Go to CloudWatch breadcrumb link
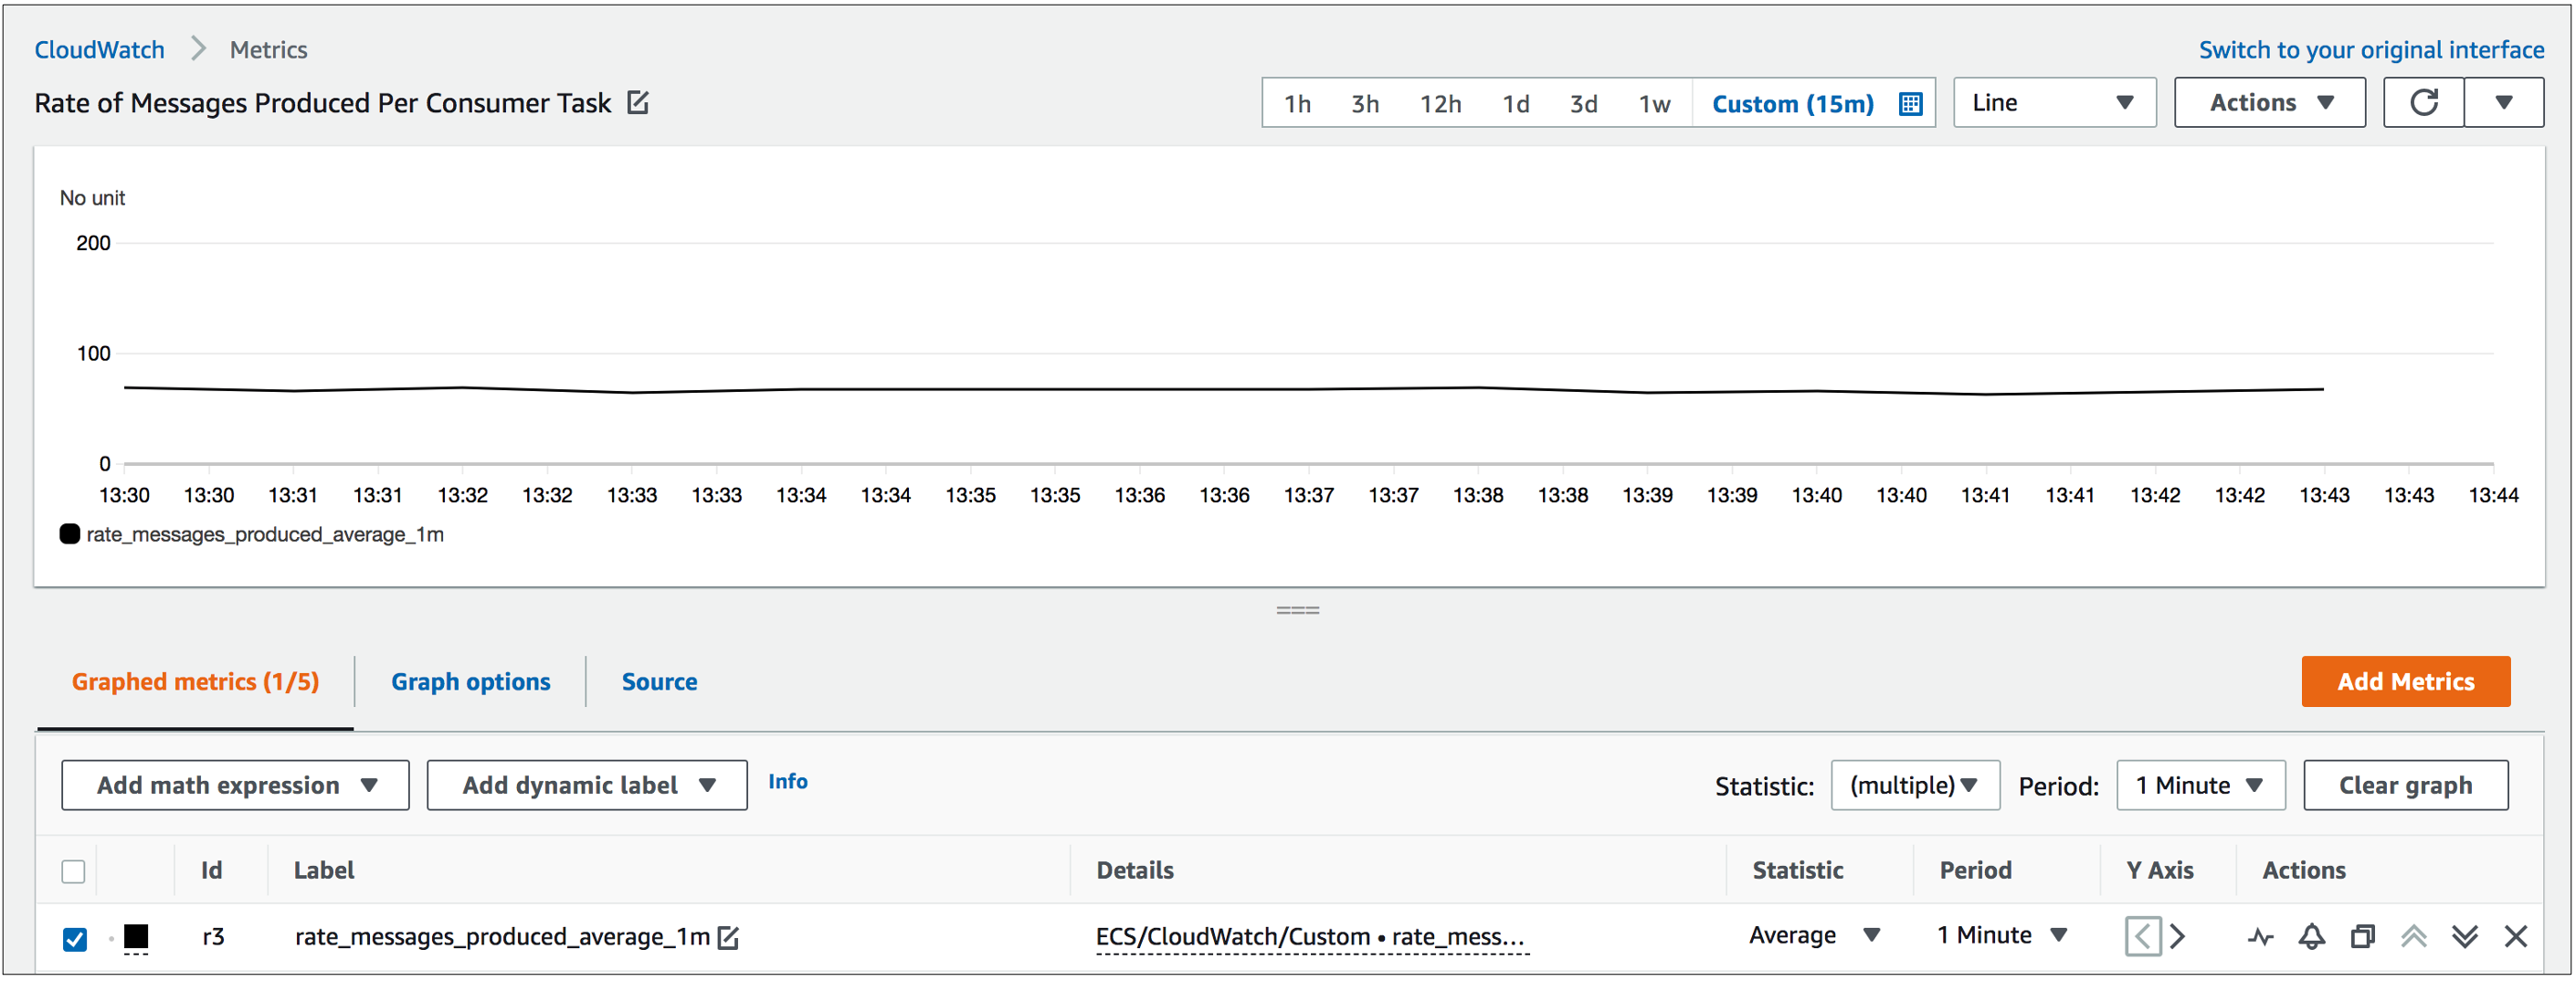Viewport: 2576px width, 981px height. click(x=100, y=50)
